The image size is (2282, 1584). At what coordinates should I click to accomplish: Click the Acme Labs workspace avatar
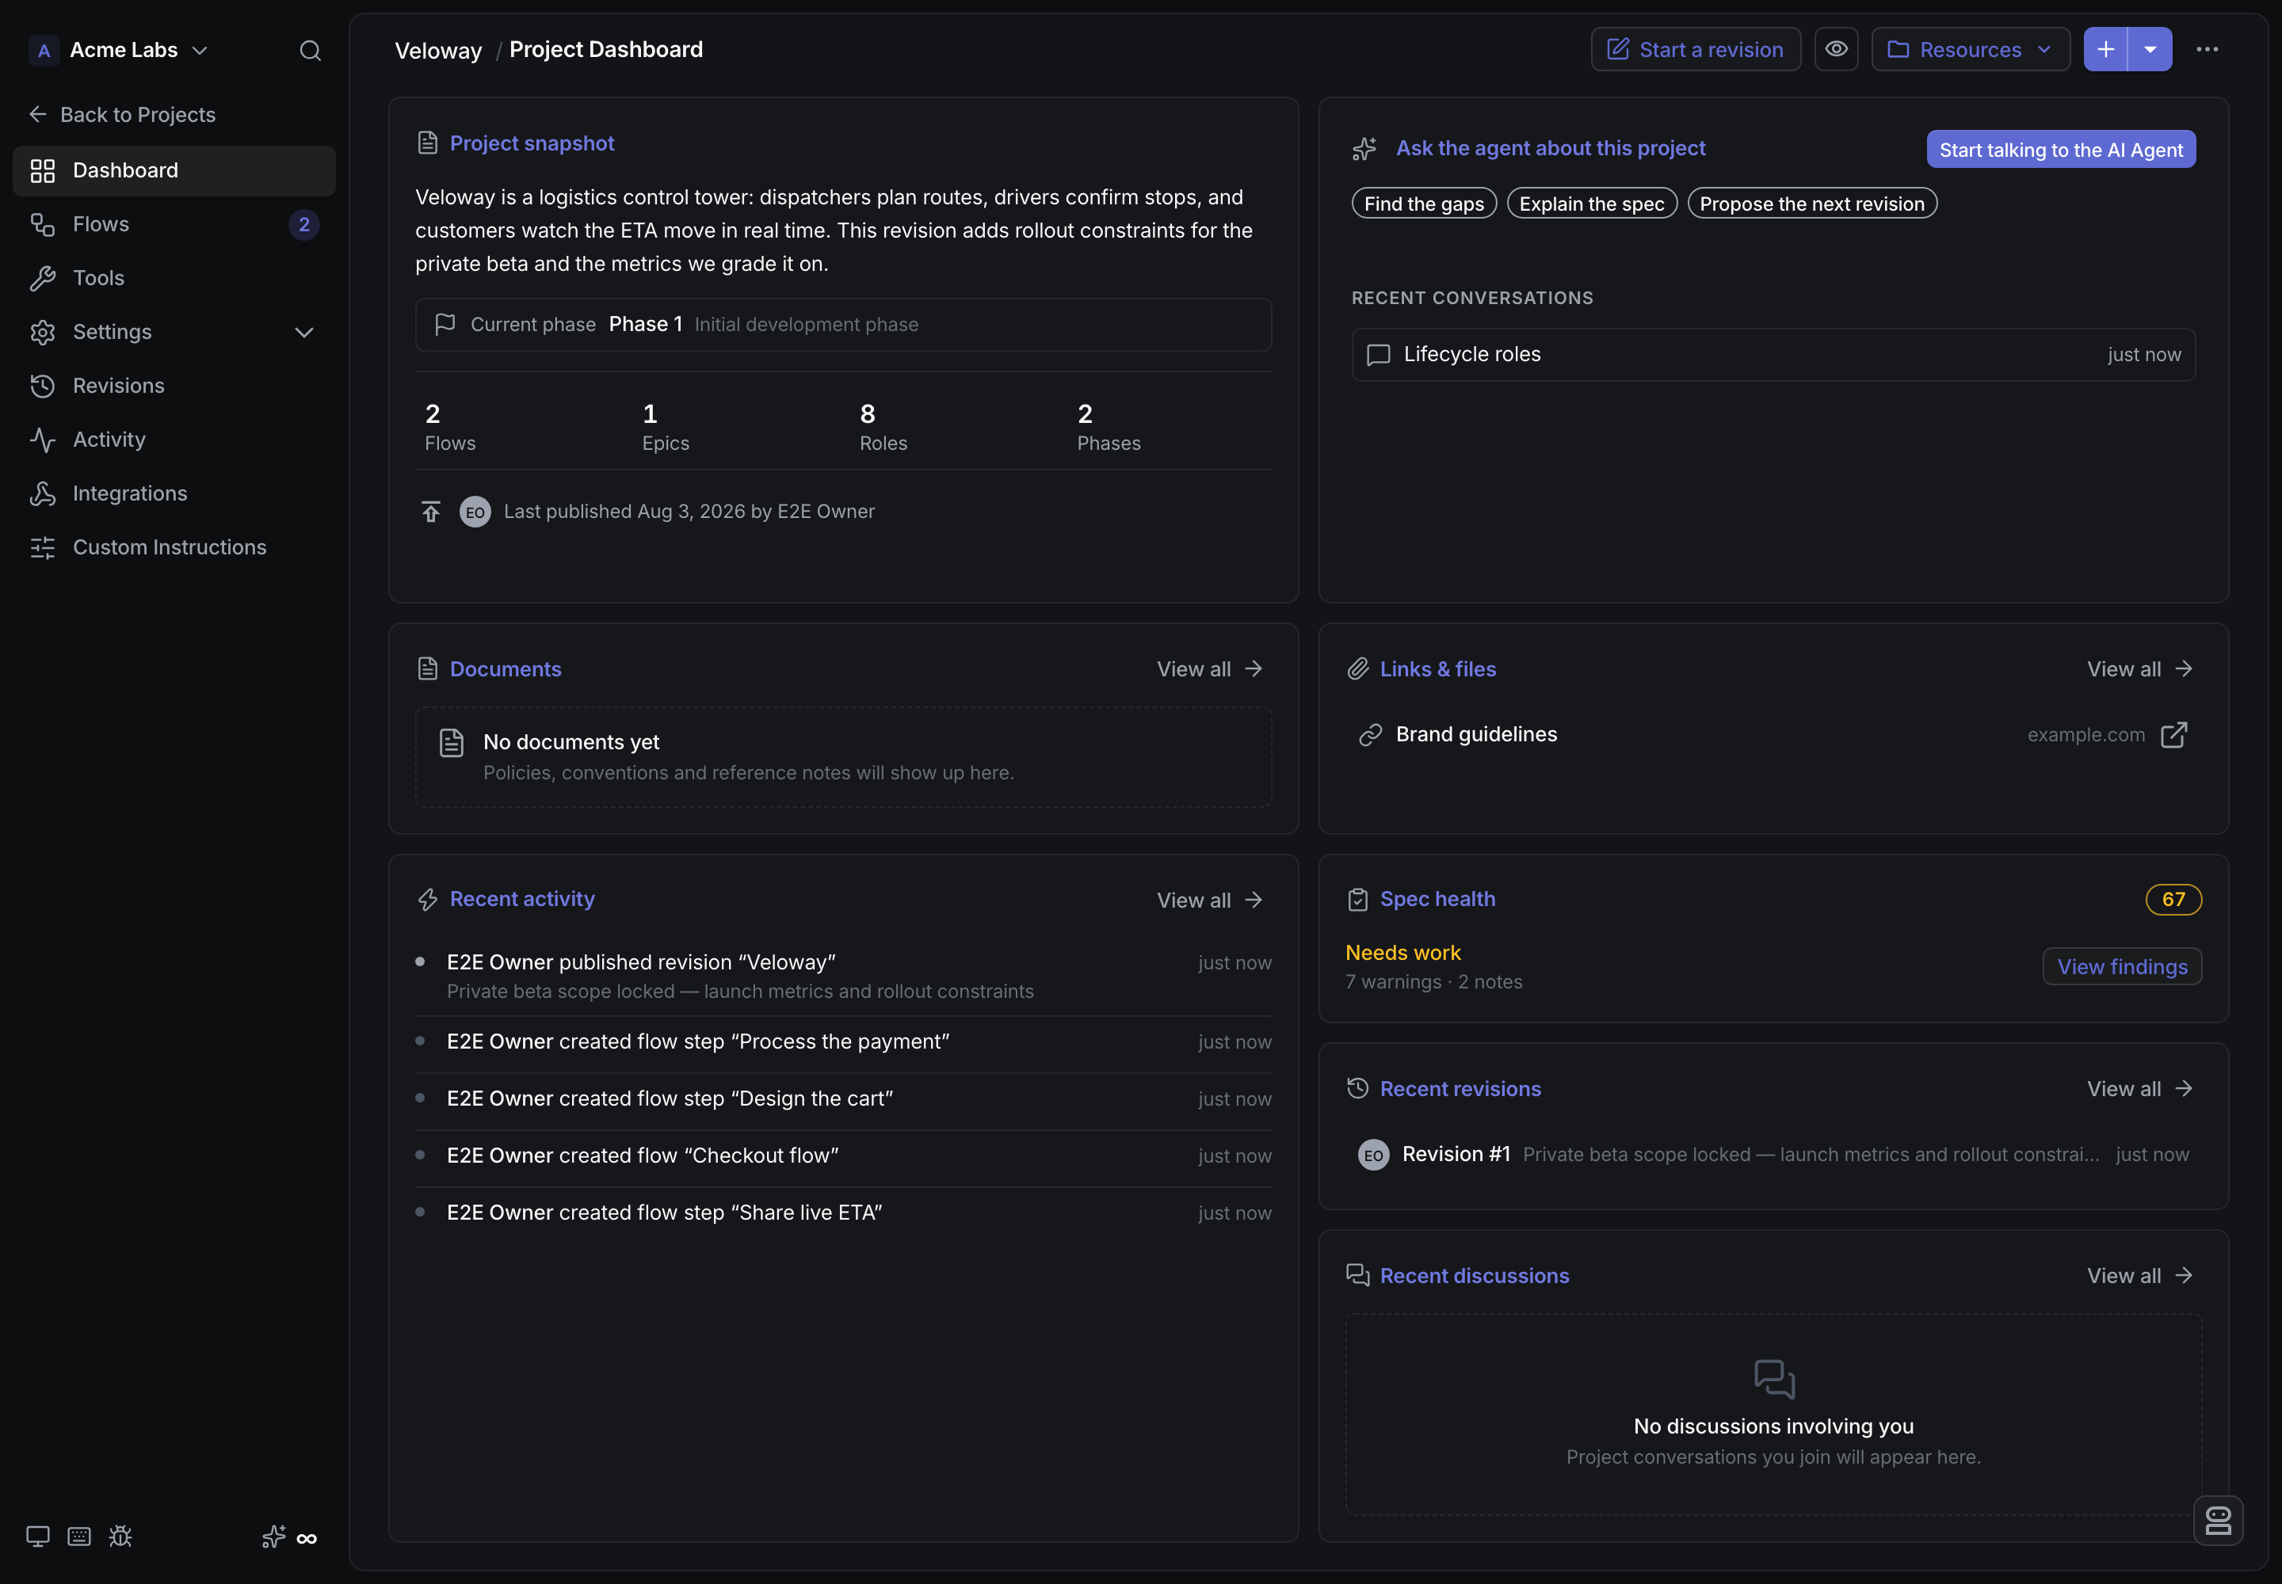(x=44, y=51)
